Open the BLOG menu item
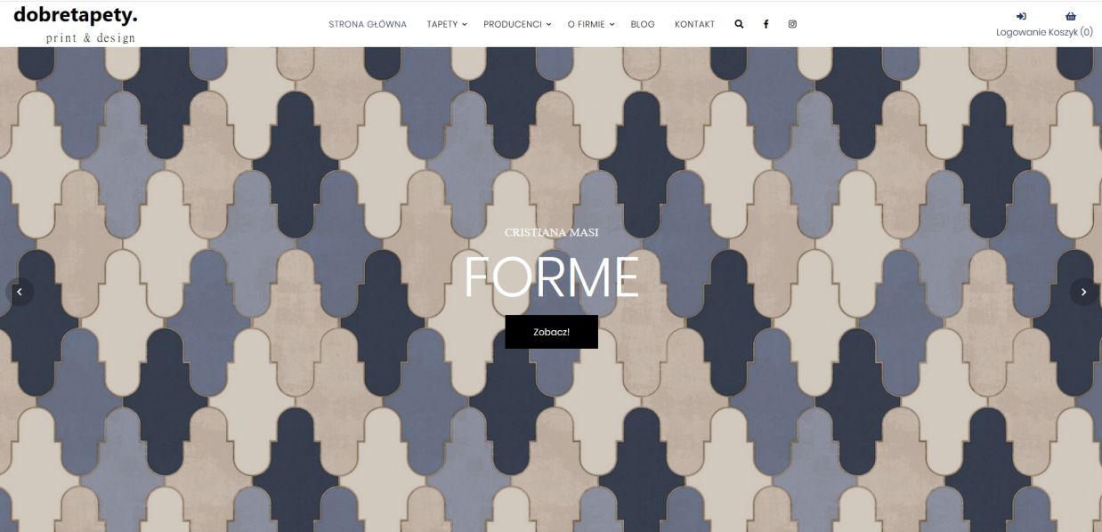Viewport: 1102px width, 532px height. (x=643, y=24)
